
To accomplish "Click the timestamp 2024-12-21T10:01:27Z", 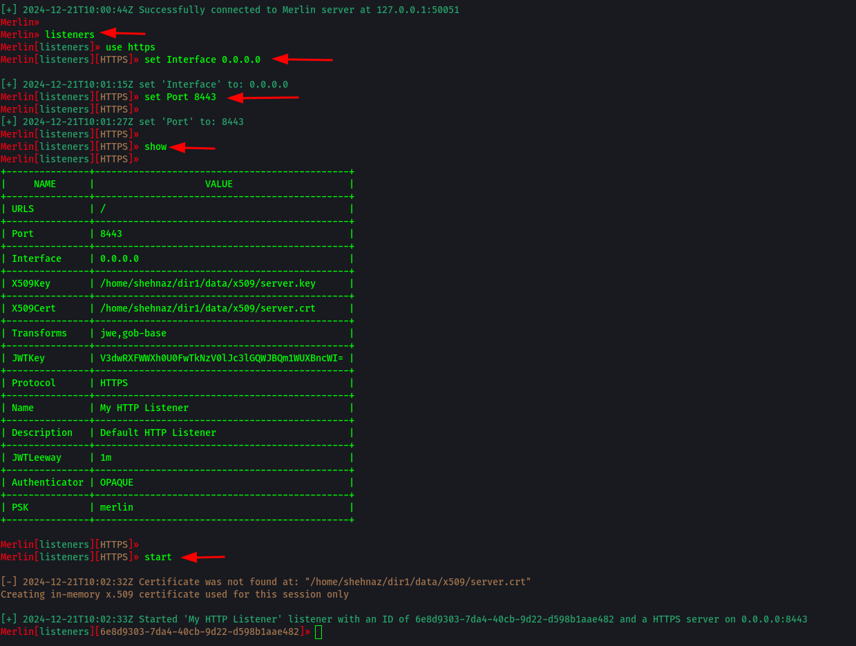I will click(78, 122).
